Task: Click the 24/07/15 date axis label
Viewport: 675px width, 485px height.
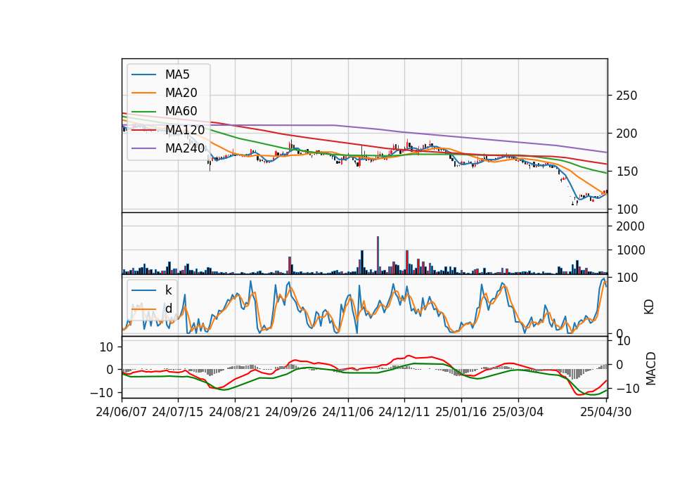Action: click(x=178, y=412)
